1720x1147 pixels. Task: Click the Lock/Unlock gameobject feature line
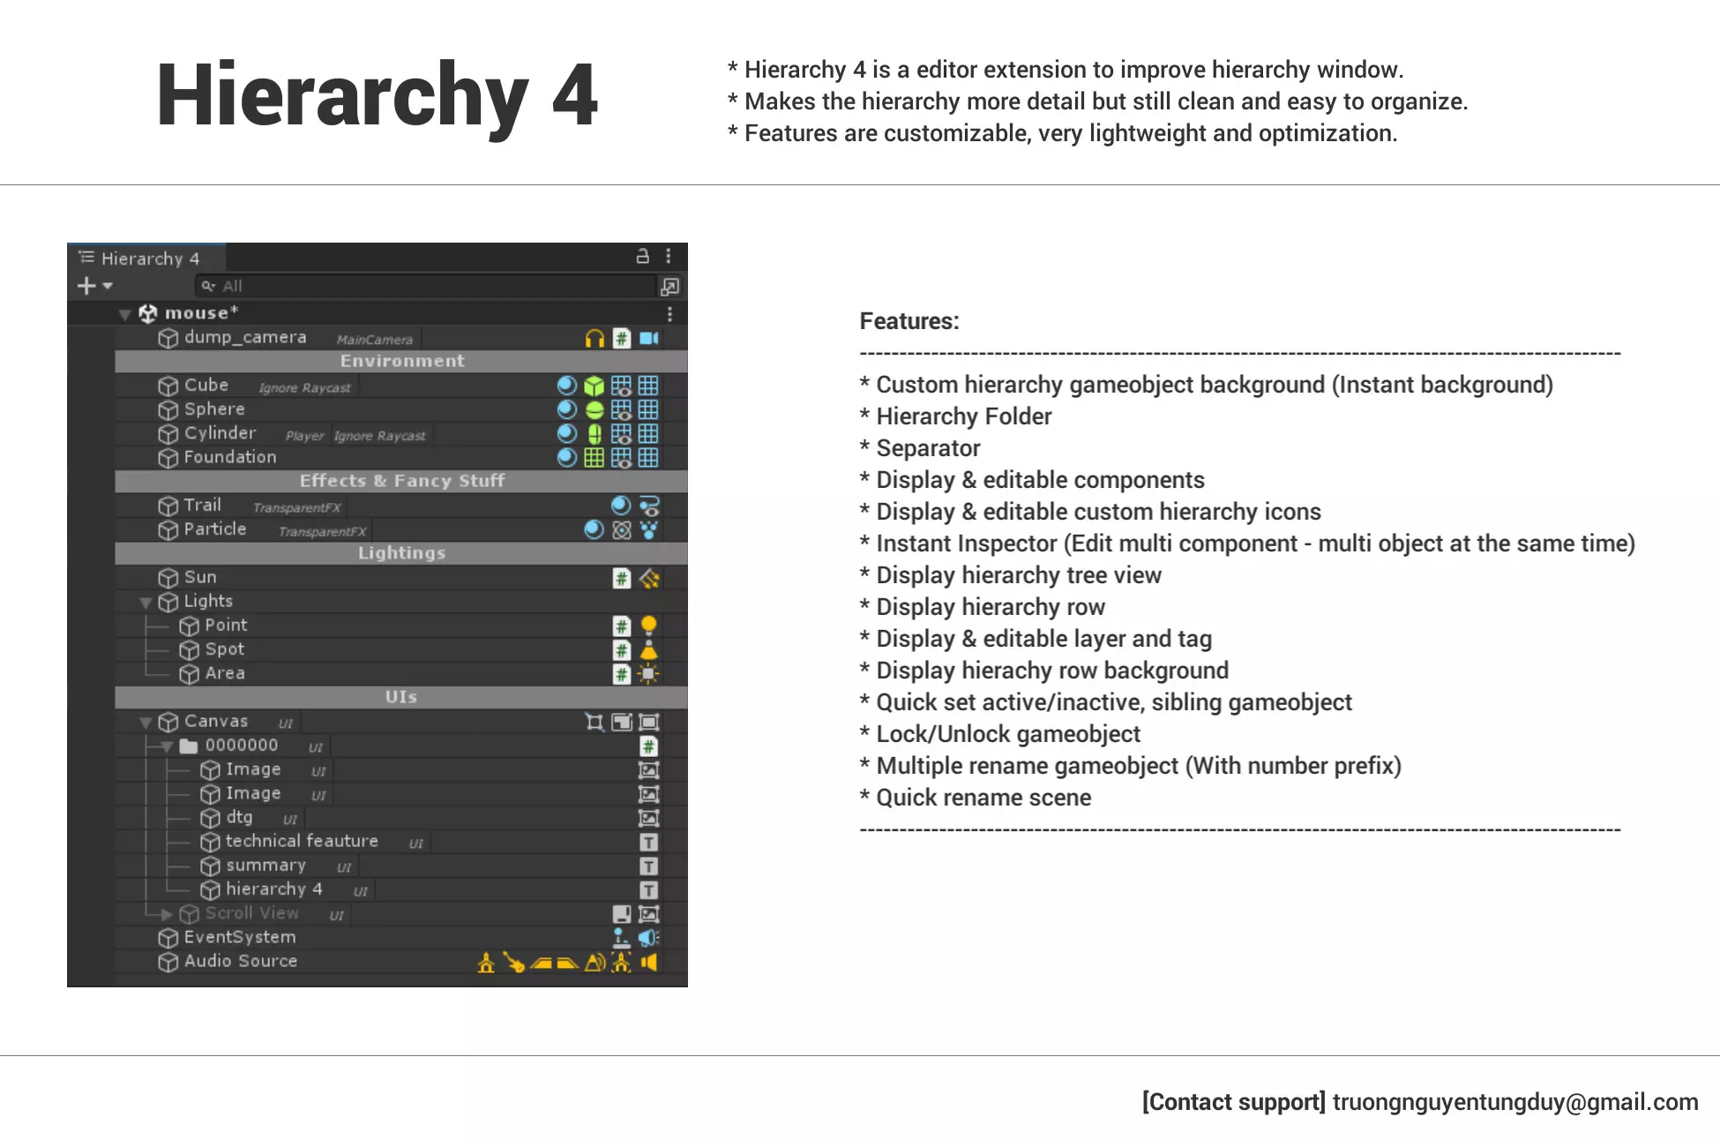click(1000, 734)
